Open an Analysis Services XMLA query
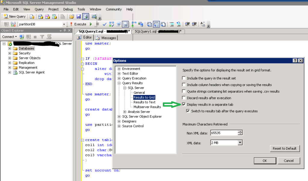Screen dimensions: 308x181 (x=54, y=17)
